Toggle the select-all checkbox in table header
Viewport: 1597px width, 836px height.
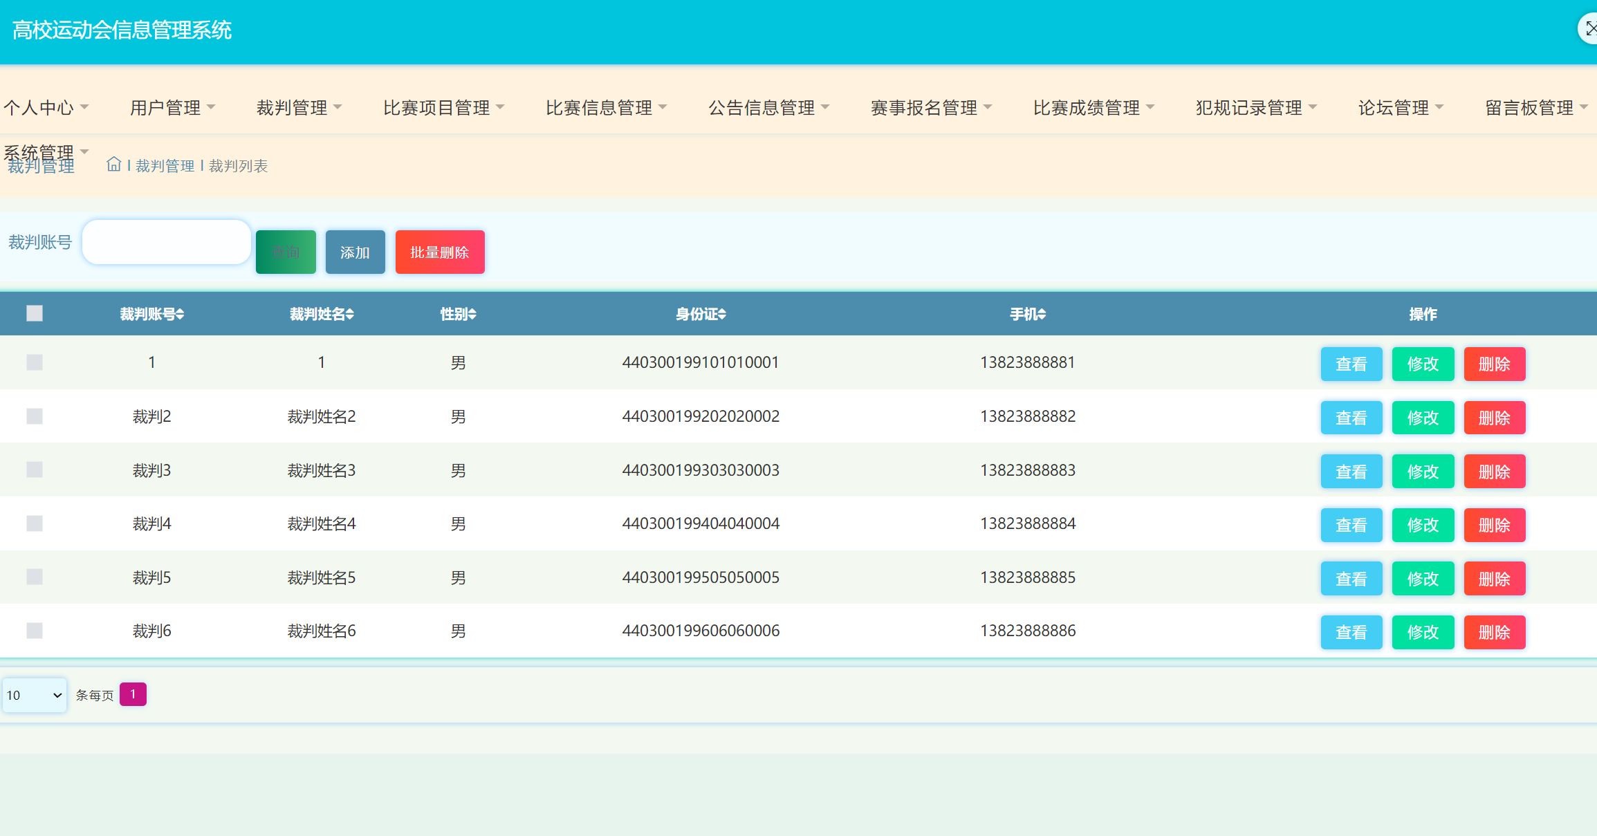point(35,314)
